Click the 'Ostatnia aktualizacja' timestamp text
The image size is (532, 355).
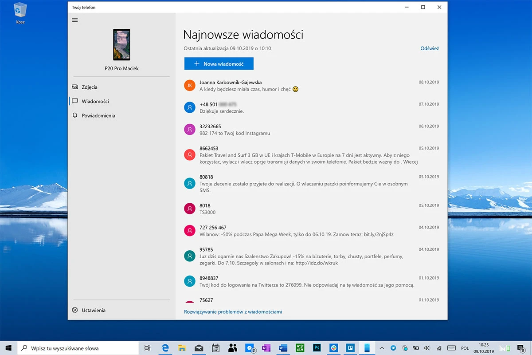pyautogui.click(x=227, y=48)
